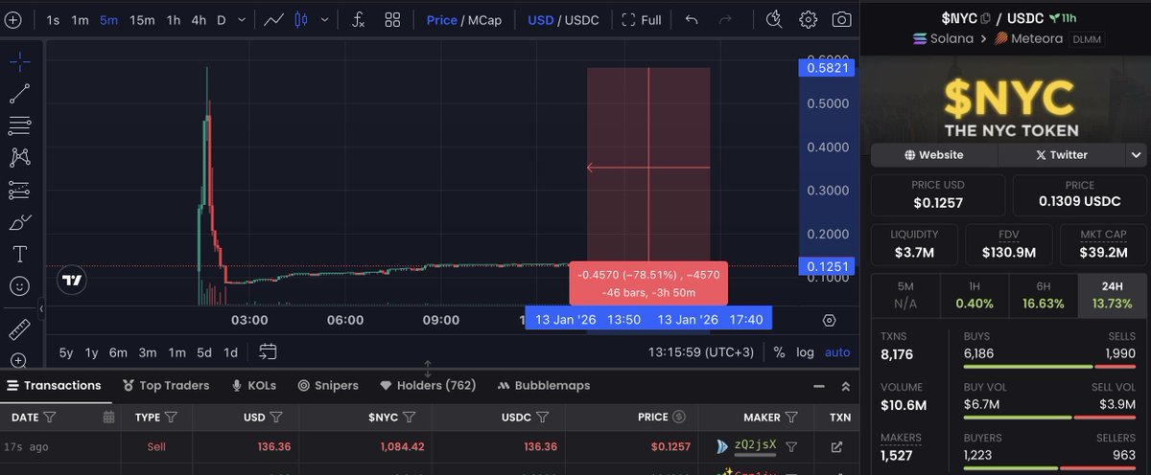Screen dimensions: 1151x475
Task: Expand the social links dropdown beside Twitter
Action: tap(1137, 155)
